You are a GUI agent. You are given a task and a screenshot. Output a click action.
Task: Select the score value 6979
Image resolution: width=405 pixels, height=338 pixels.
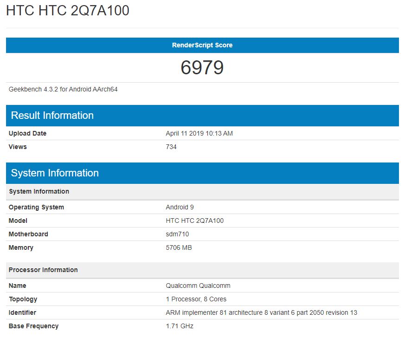tap(202, 68)
